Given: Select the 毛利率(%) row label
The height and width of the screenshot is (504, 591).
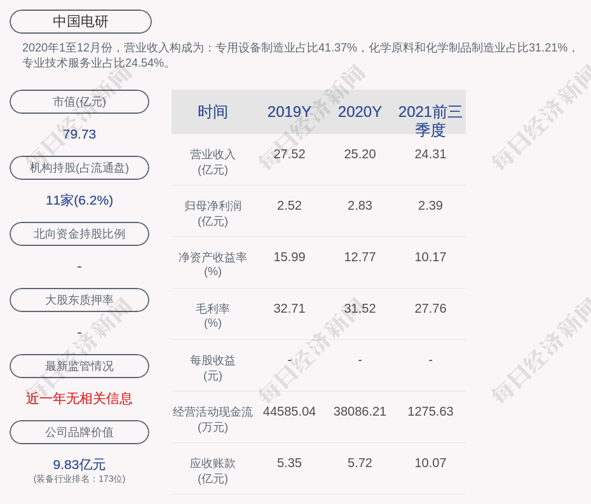Looking at the screenshot, I should coord(213,316).
